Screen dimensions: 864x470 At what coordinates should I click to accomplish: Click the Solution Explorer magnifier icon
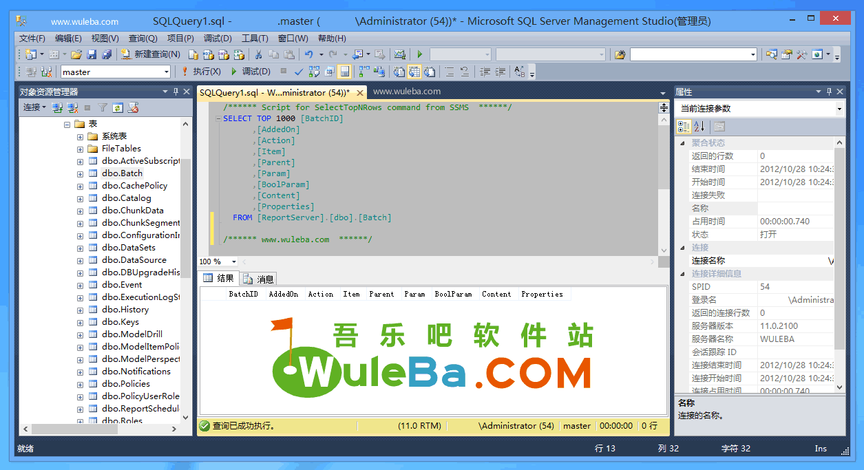pos(772,54)
